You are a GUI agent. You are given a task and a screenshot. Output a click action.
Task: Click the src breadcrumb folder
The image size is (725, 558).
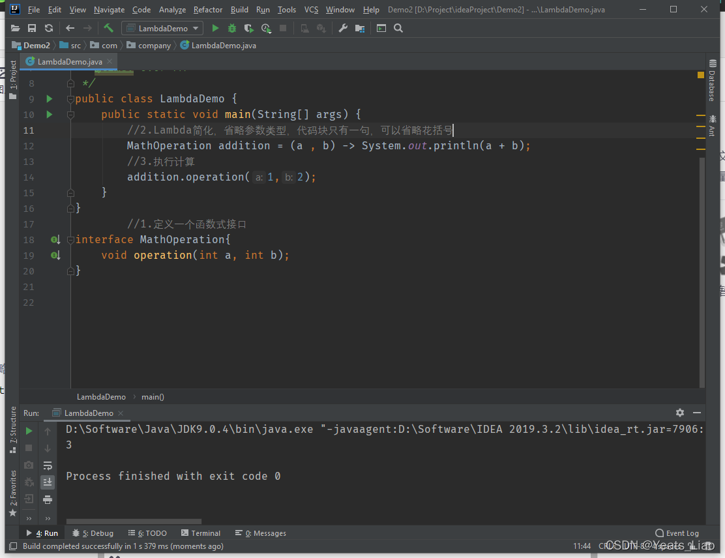click(71, 46)
